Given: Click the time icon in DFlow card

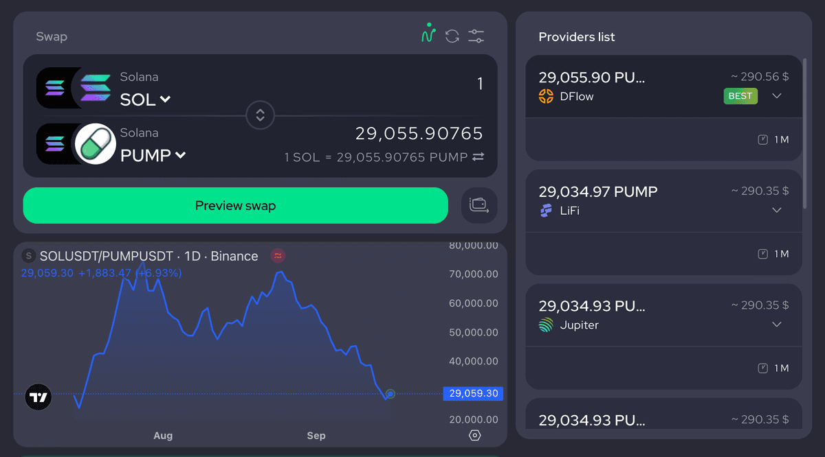Looking at the screenshot, I should (x=762, y=139).
